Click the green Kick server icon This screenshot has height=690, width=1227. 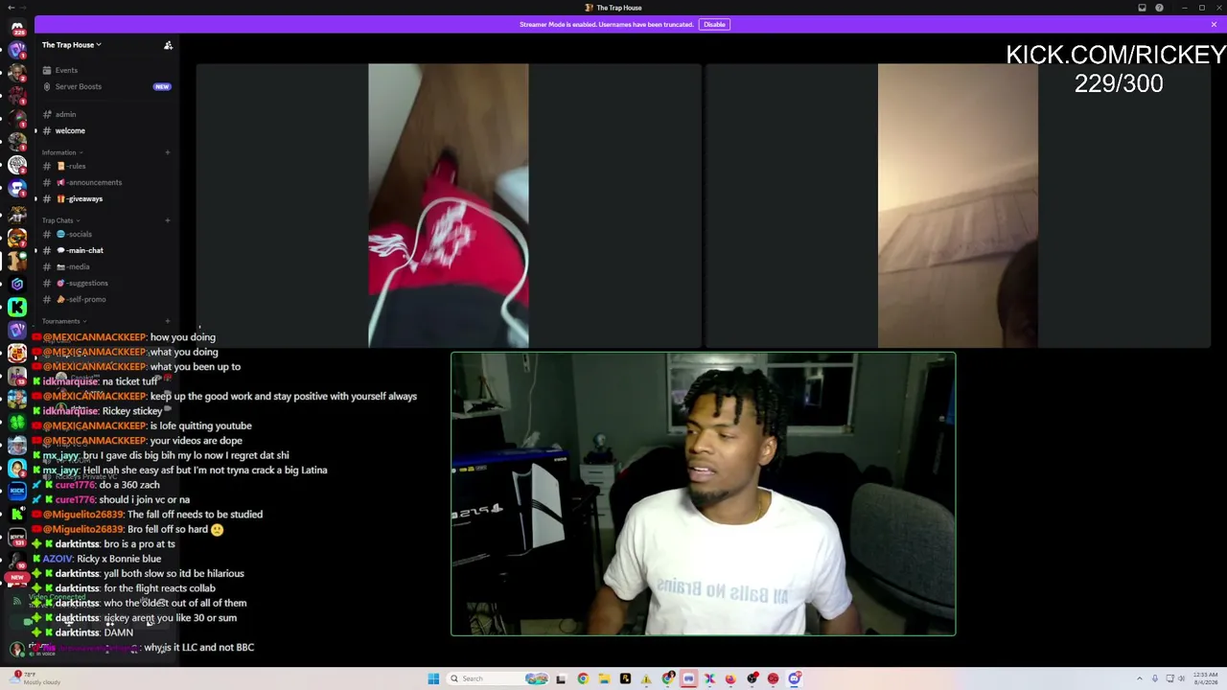[17, 307]
